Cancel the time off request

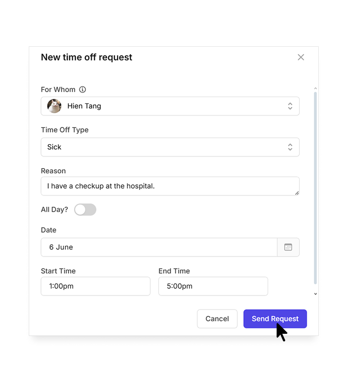[x=217, y=319]
